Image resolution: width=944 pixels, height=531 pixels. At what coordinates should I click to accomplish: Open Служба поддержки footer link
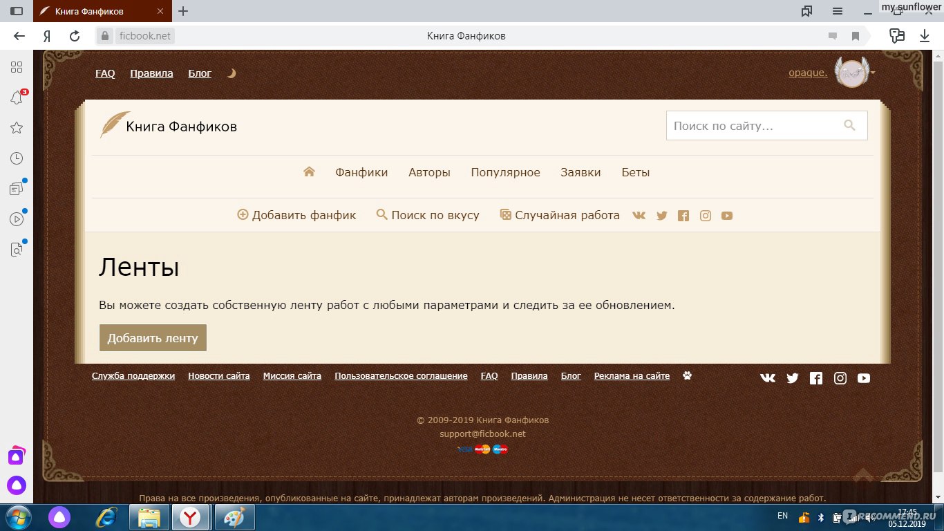(133, 376)
